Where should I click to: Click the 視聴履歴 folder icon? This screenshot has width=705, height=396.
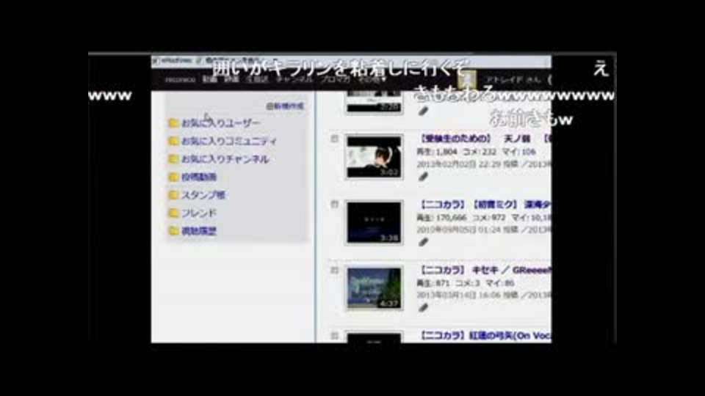click(x=173, y=231)
